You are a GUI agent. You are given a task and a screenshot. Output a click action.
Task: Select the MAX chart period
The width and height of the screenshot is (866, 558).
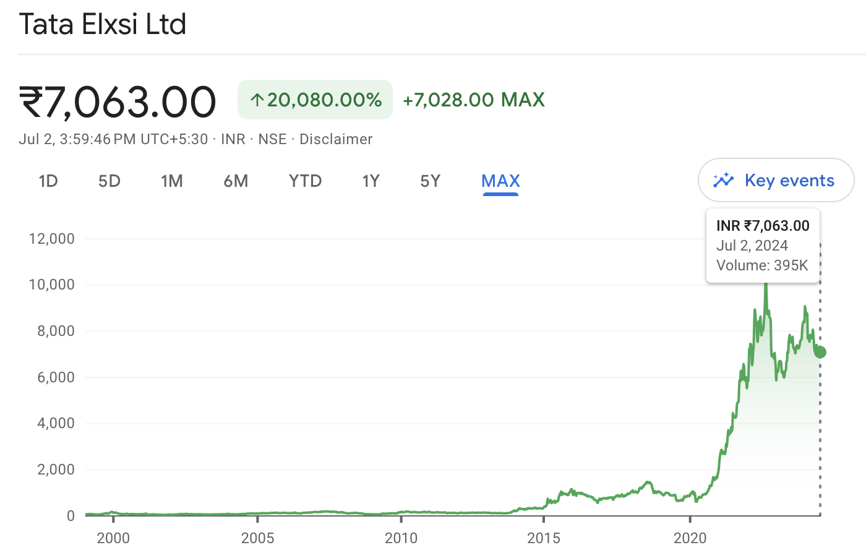pyautogui.click(x=500, y=181)
